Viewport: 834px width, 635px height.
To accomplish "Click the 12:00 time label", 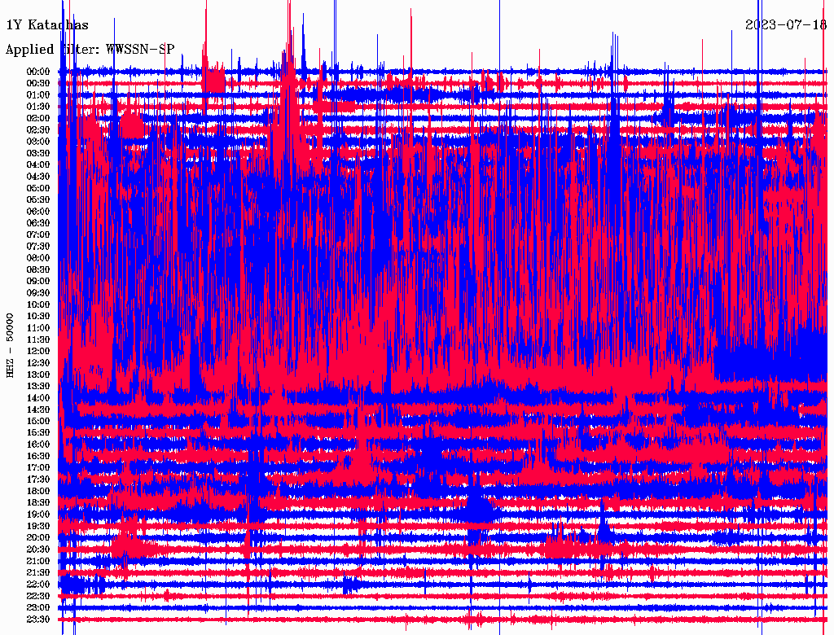I will 38,352.
